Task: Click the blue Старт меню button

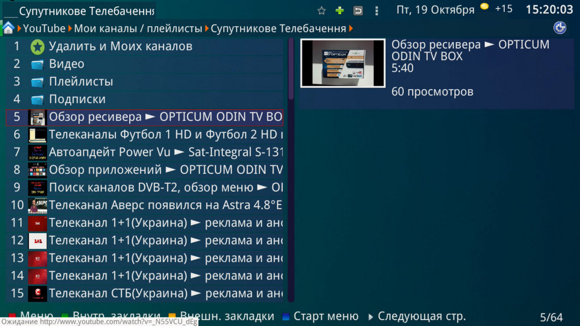Action: click(x=325, y=316)
